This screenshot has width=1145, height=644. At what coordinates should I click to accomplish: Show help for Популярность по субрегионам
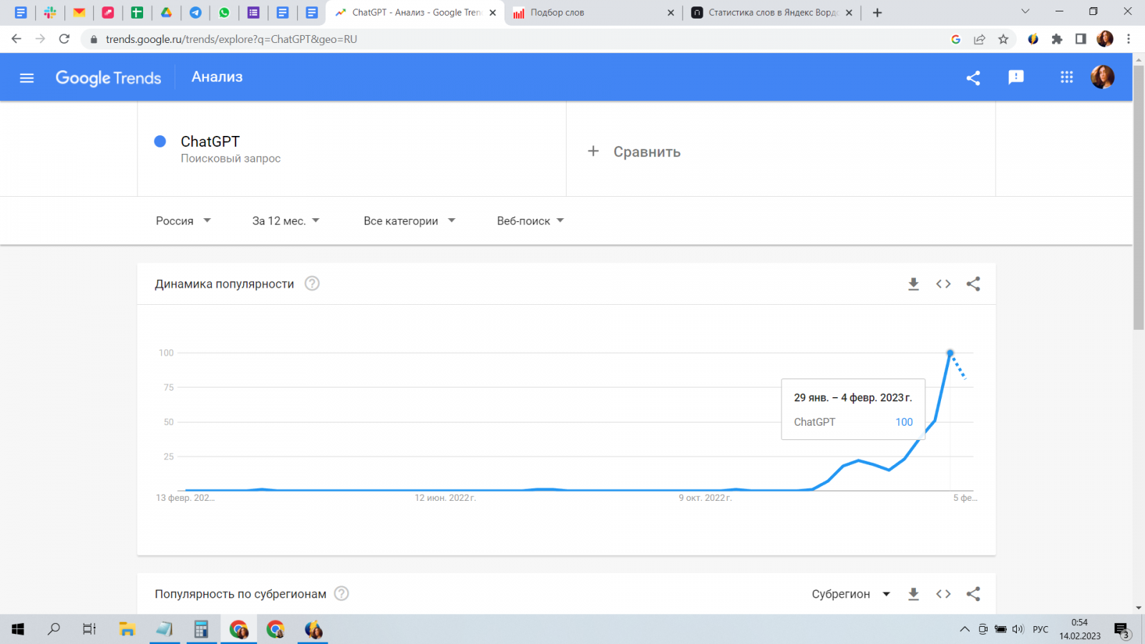tap(342, 593)
